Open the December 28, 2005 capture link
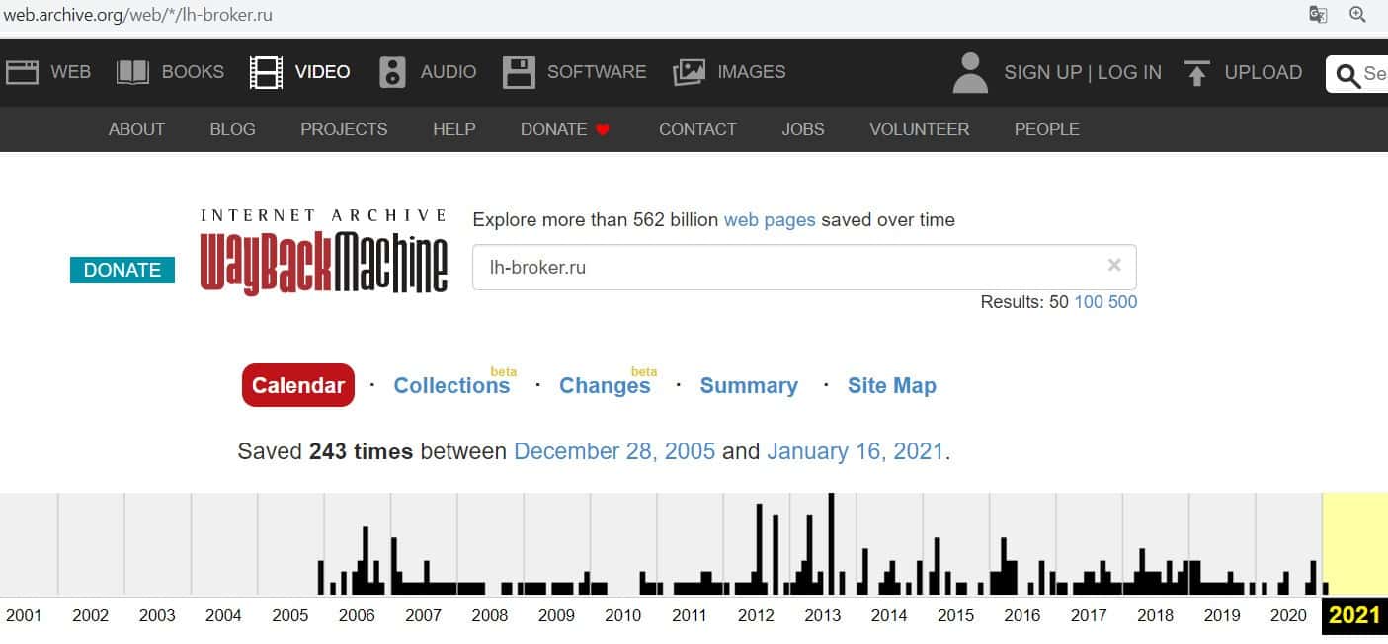The image size is (1388, 644). tap(614, 452)
